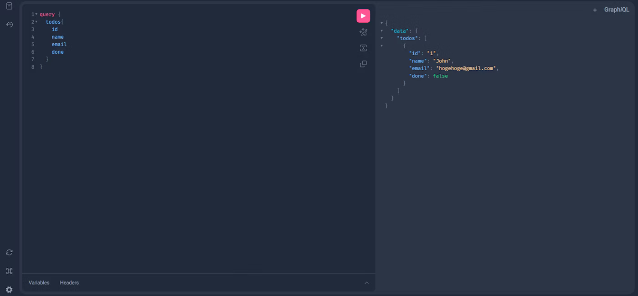Viewport: 638px width, 296px height.
Task: Open the keyboard shortcuts dialog
Action: tap(9, 271)
